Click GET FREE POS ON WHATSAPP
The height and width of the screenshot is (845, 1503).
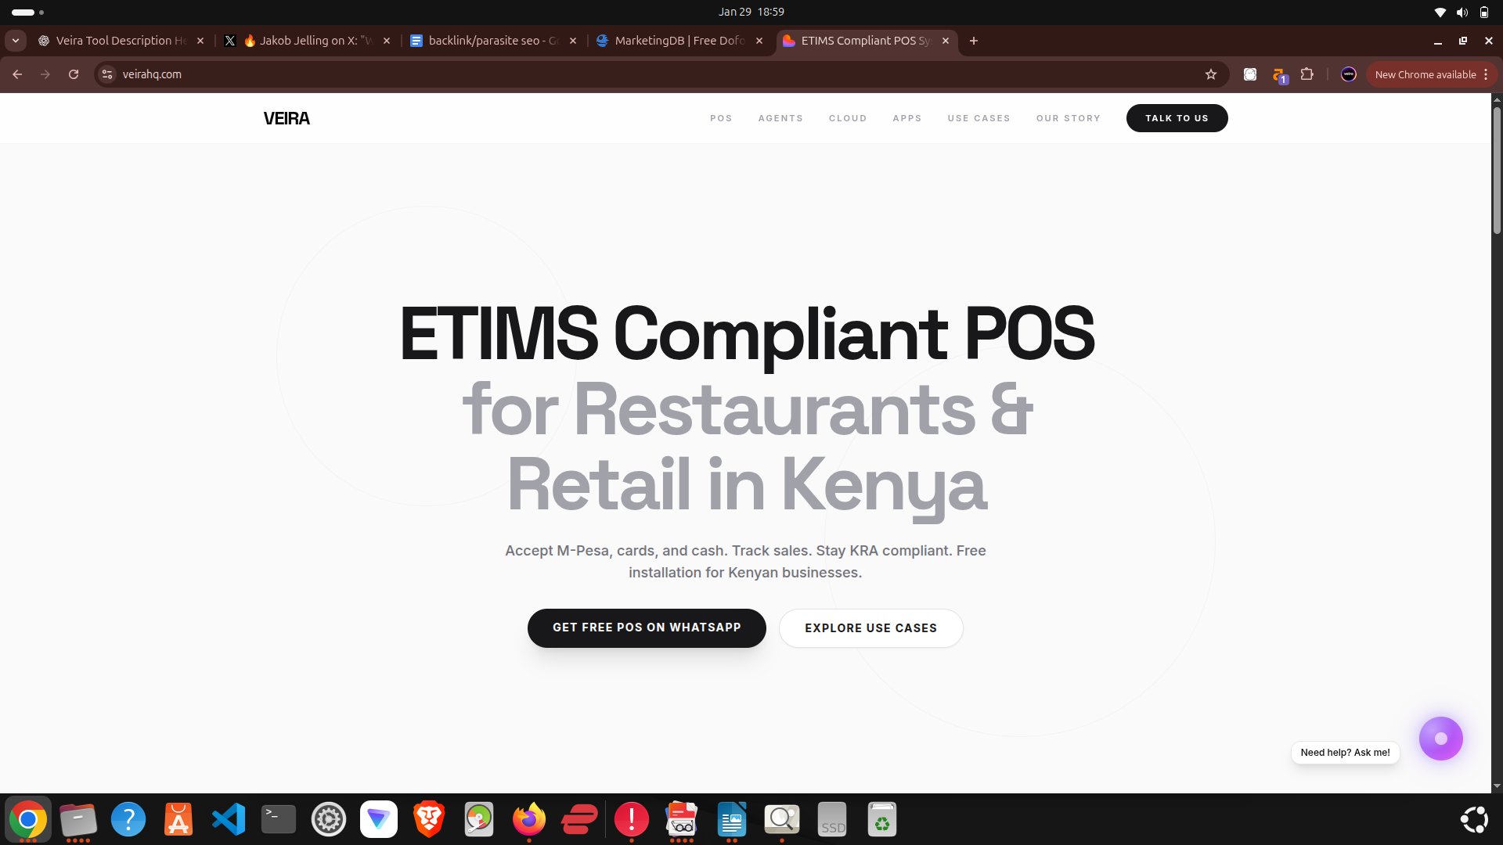click(x=647, y=627)
